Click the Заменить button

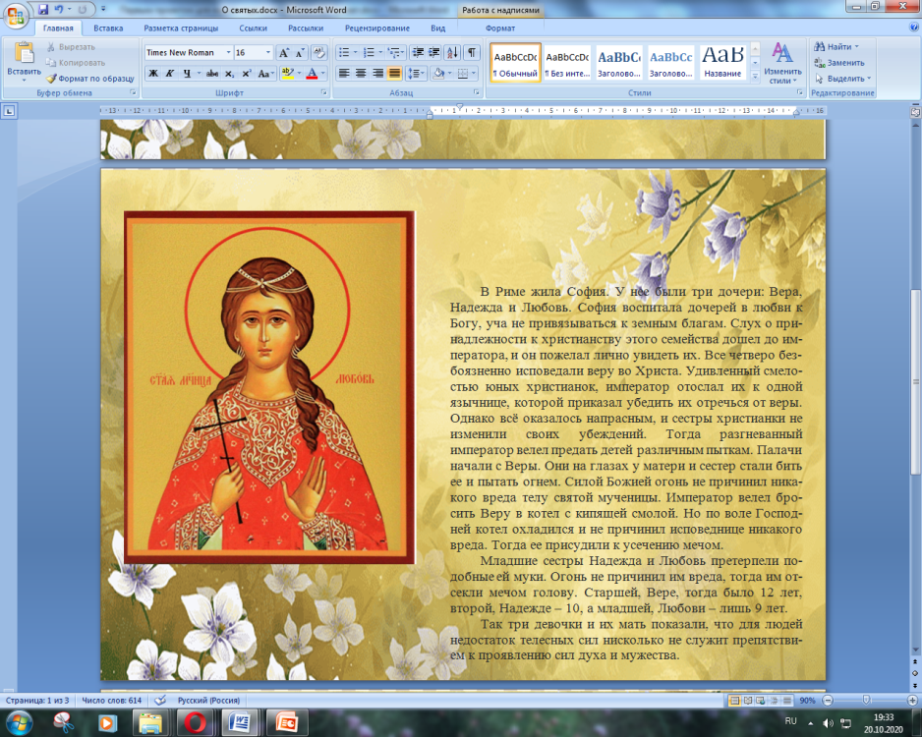(837, 62)
